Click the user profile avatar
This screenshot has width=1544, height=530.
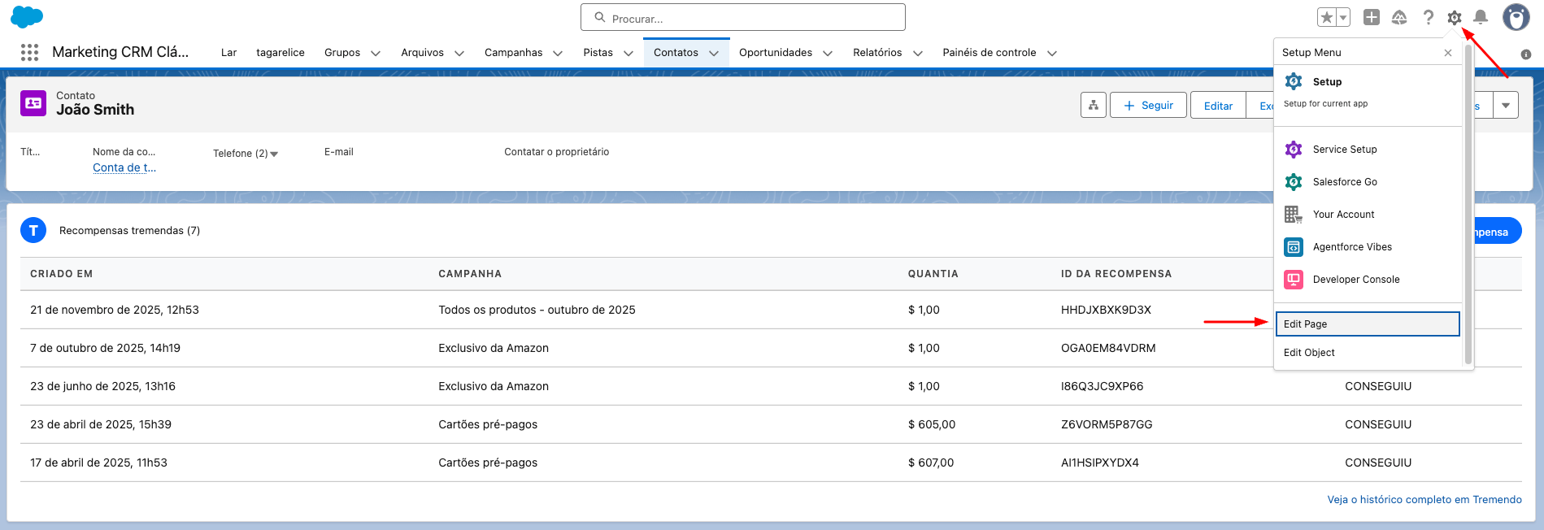pos(1516,17)
